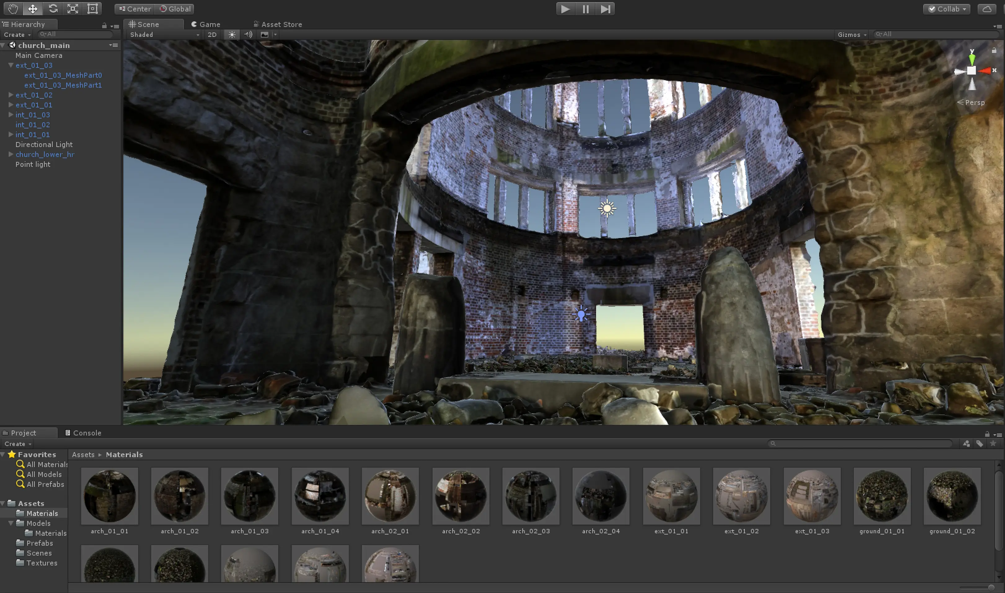Switch to the Hierarchy tab
The height and width of the screenshot is (593, 1005).
tap(29, 24)
